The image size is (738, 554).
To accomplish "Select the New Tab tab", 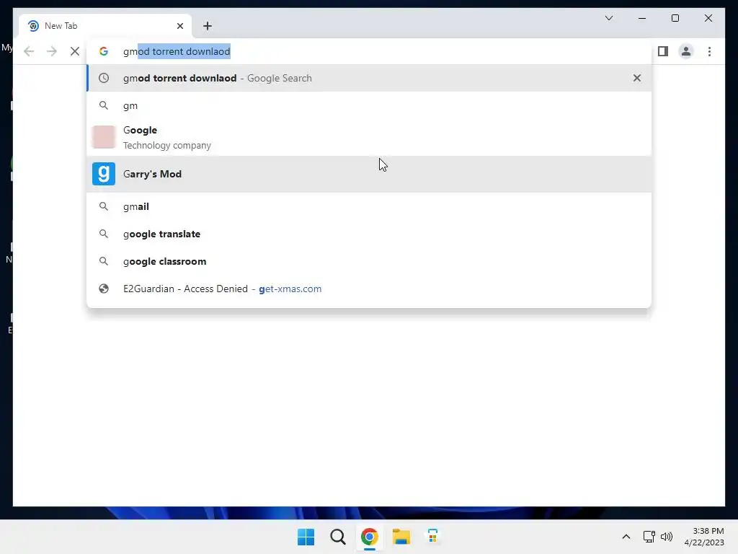I will coord(105,26).
